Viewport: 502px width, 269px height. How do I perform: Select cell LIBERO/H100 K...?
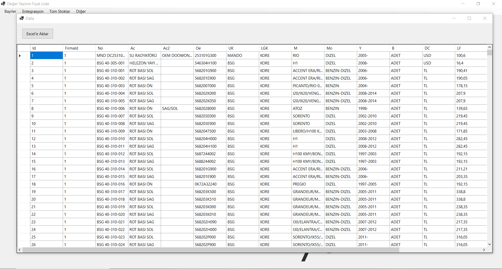point(308,131)
